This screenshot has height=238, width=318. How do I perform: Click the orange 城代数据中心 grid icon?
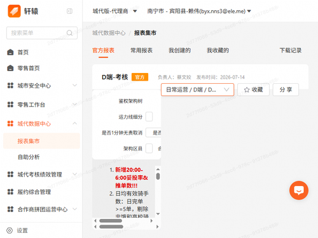coord(10,124)
